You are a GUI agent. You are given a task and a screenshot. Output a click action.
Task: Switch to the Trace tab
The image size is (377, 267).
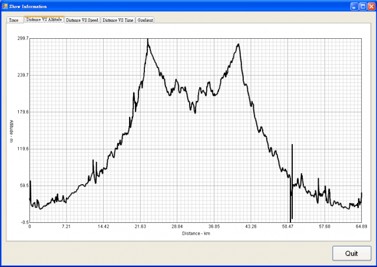tap(15, 20)
